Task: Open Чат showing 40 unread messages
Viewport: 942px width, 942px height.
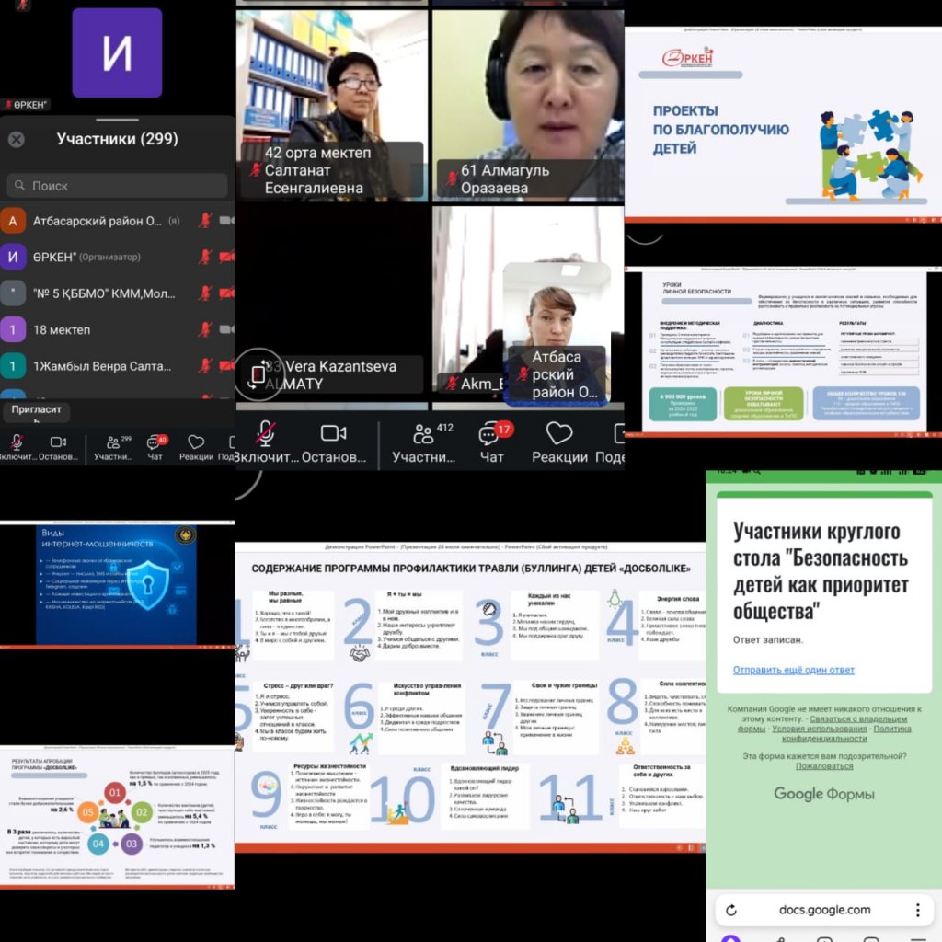Action: (155, 447)
